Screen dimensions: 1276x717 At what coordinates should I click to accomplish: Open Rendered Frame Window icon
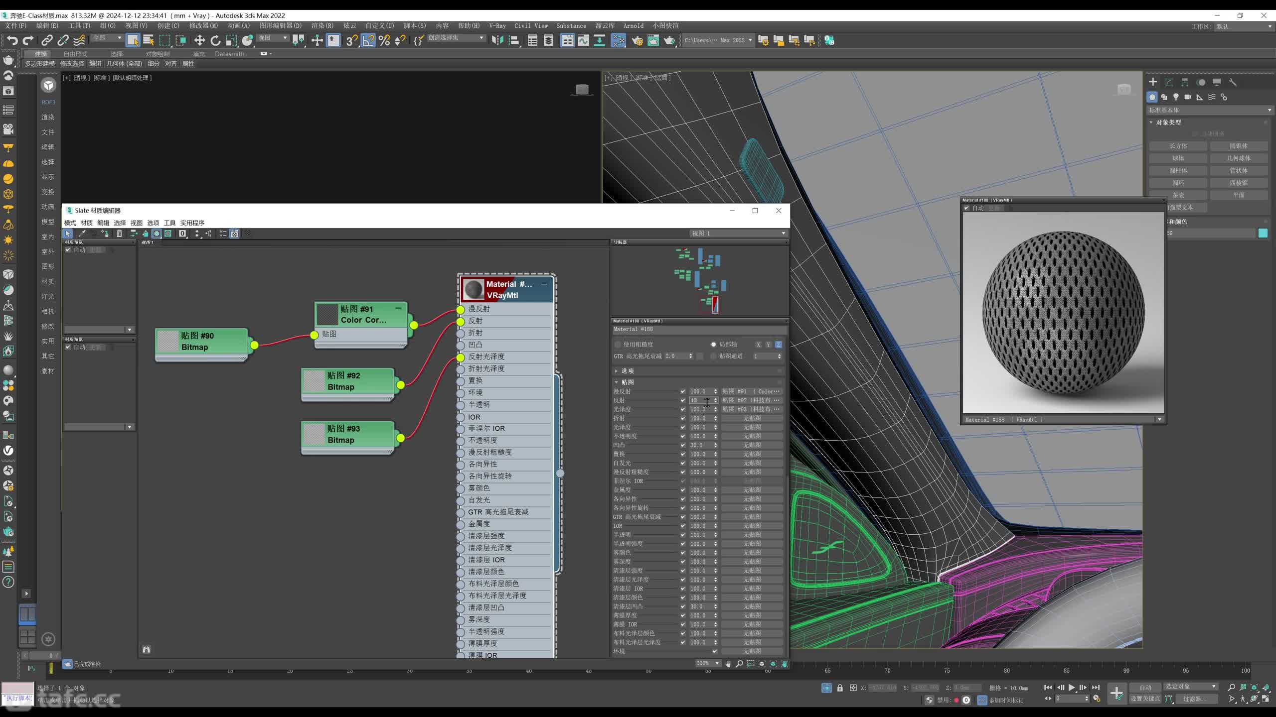pyautogui.click(x=653, y=40)
